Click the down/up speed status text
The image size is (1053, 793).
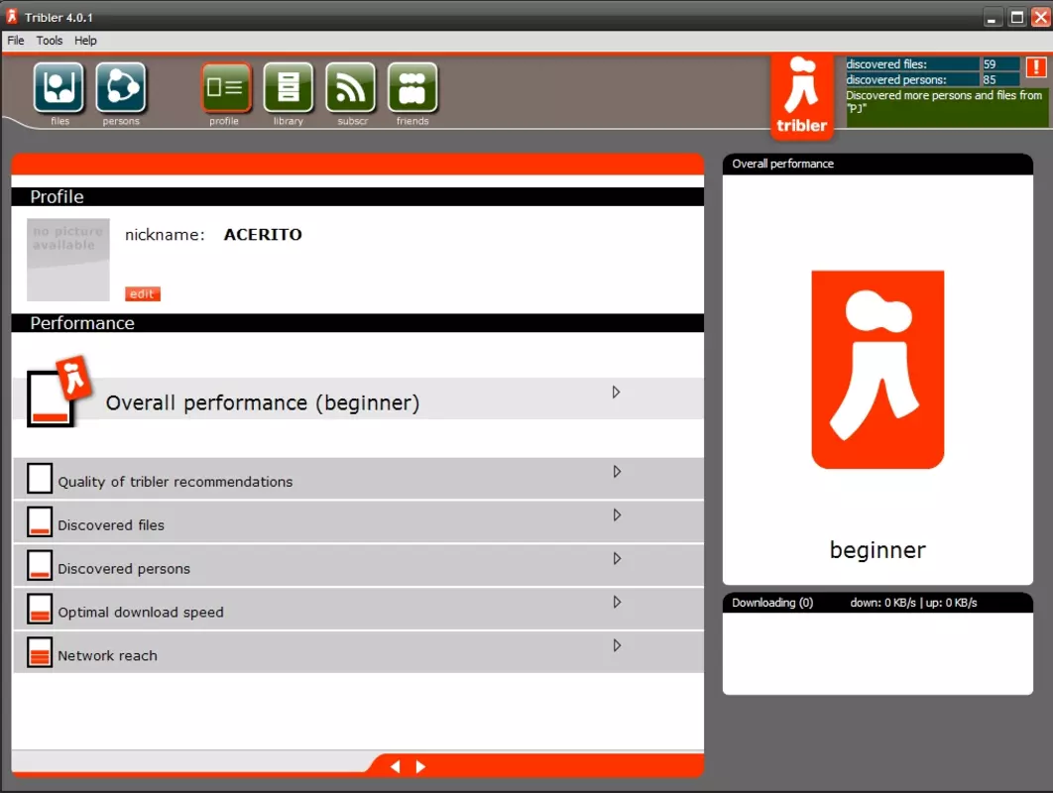point(913,603)
